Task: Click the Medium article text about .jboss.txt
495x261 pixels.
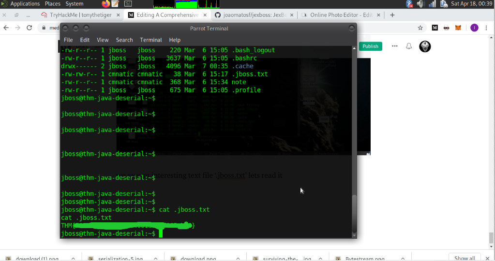Action: click(x=200, y=175)
